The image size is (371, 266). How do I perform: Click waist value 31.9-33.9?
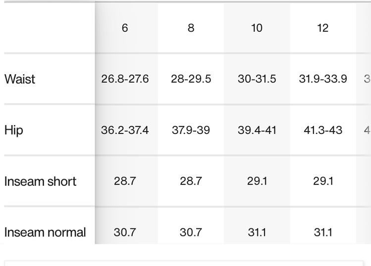pyautogui.click(x=322, y=79)
